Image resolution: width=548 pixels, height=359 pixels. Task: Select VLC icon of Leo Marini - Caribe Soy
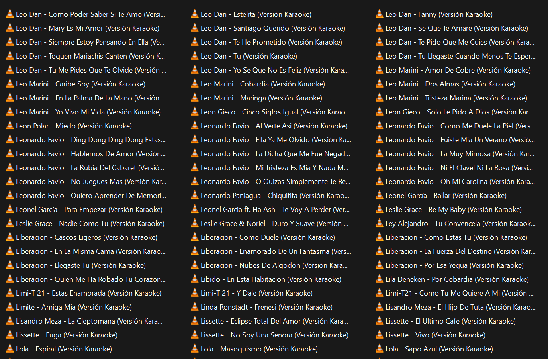10,84
